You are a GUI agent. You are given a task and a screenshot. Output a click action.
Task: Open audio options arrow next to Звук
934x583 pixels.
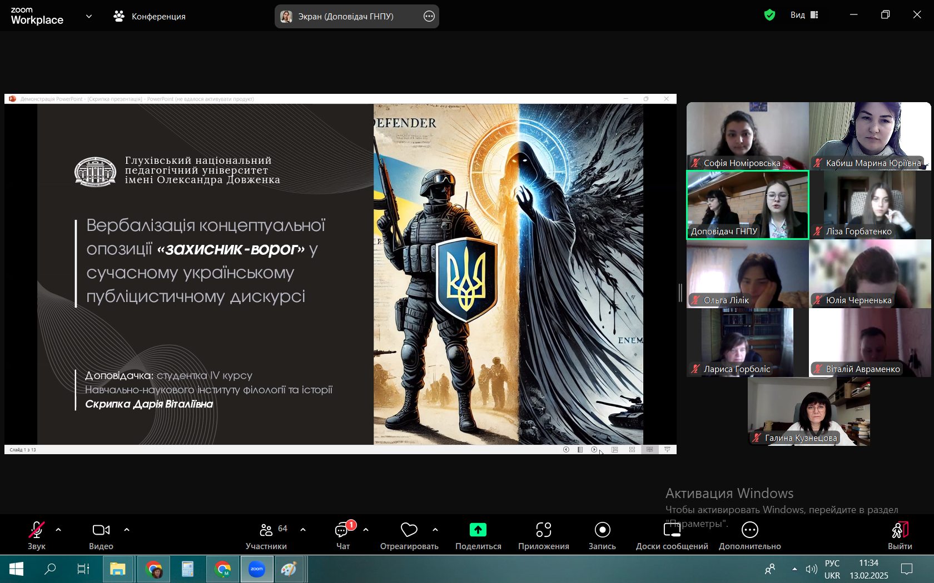[58, 530]
